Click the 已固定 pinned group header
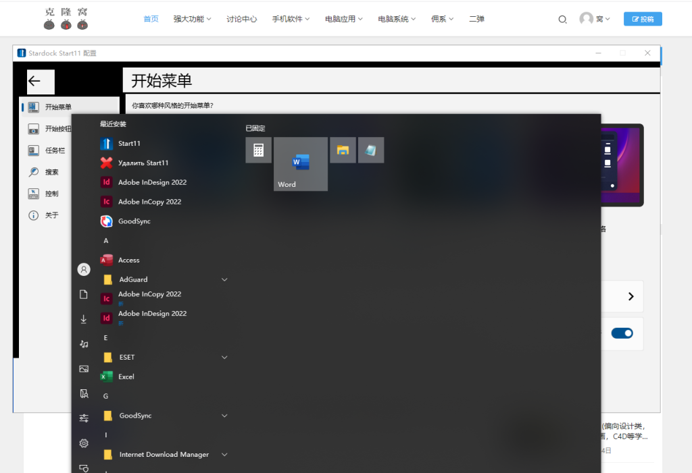The image size is (692, 473). 255,128
